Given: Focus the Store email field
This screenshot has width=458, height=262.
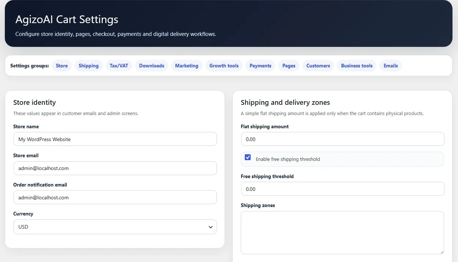Looking at the screenshot, I should [115, 168].
